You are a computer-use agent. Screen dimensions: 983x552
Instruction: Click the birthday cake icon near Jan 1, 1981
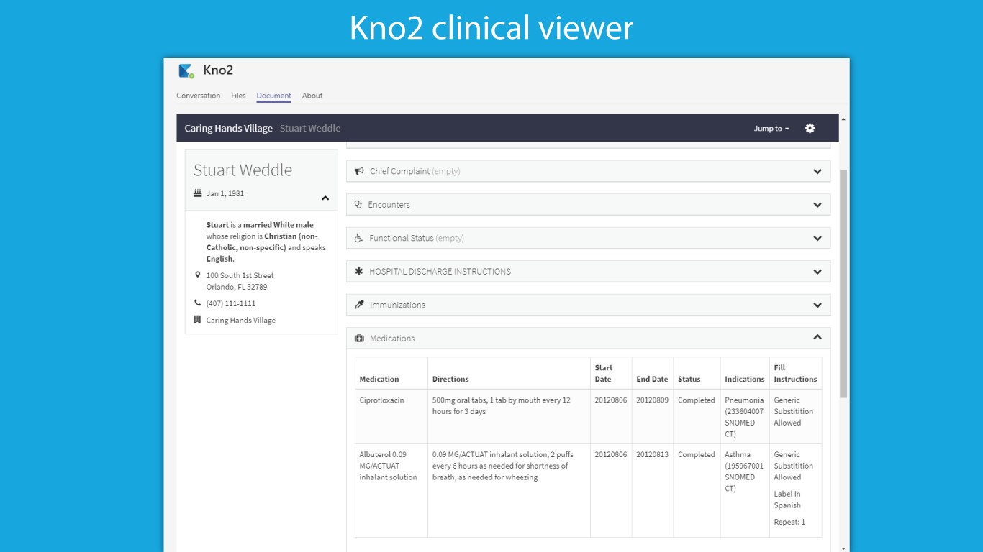198,193
